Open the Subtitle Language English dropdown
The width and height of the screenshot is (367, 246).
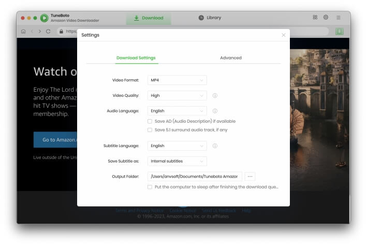[x=177, y=146]
